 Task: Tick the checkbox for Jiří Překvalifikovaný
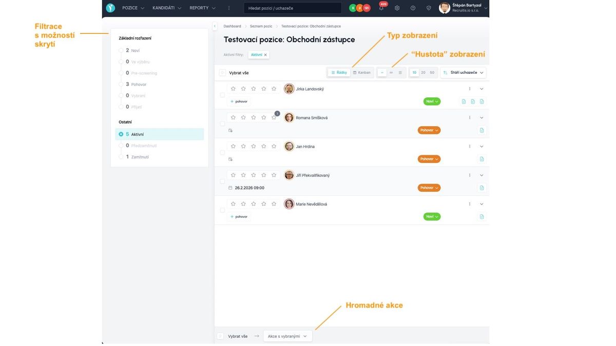click(x=222, y=181)
